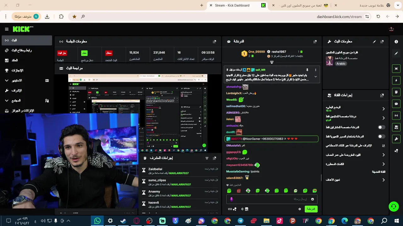This screenshot has width=403, height=226.
Task: Pop out the session info panel
Action: point(214,41)
